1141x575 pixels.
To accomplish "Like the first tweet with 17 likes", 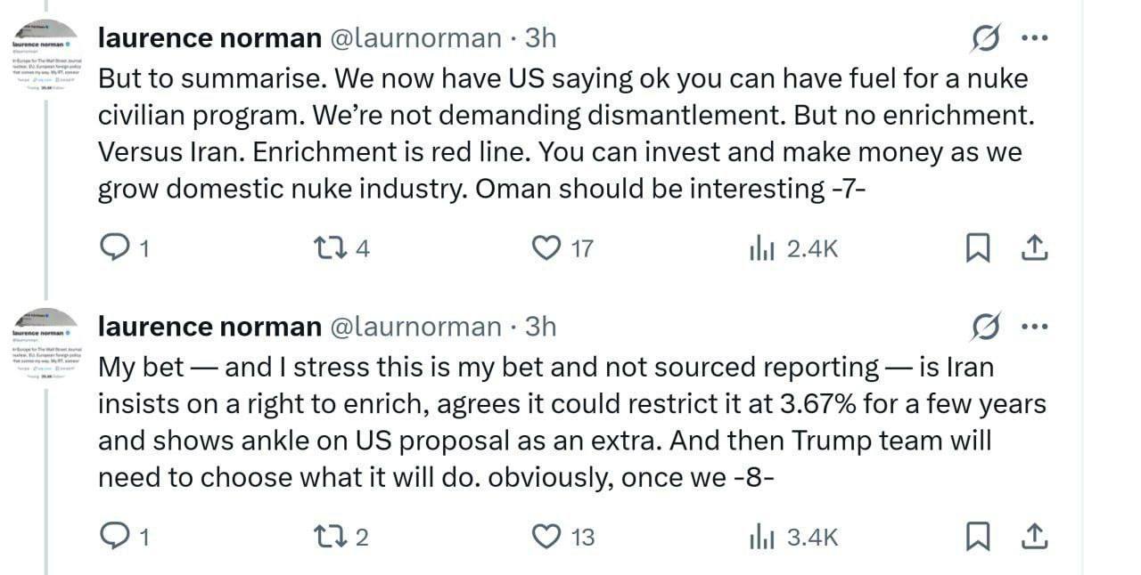I will (x=546, y=249).
